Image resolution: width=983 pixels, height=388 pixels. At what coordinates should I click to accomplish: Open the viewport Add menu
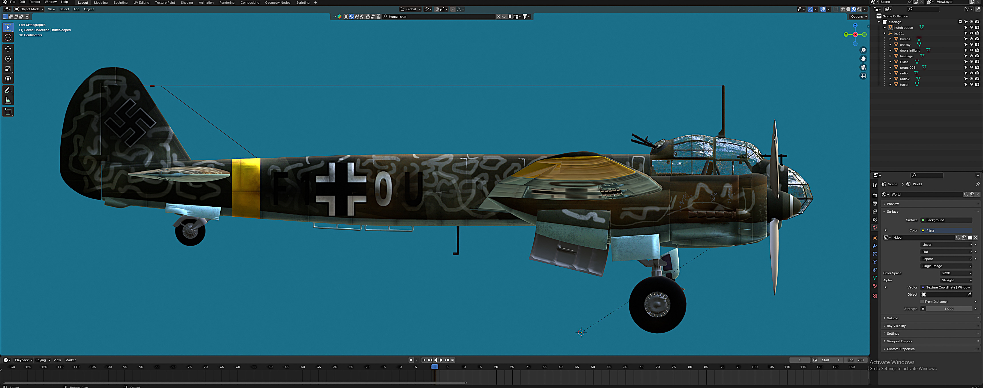tap(76, 9)
